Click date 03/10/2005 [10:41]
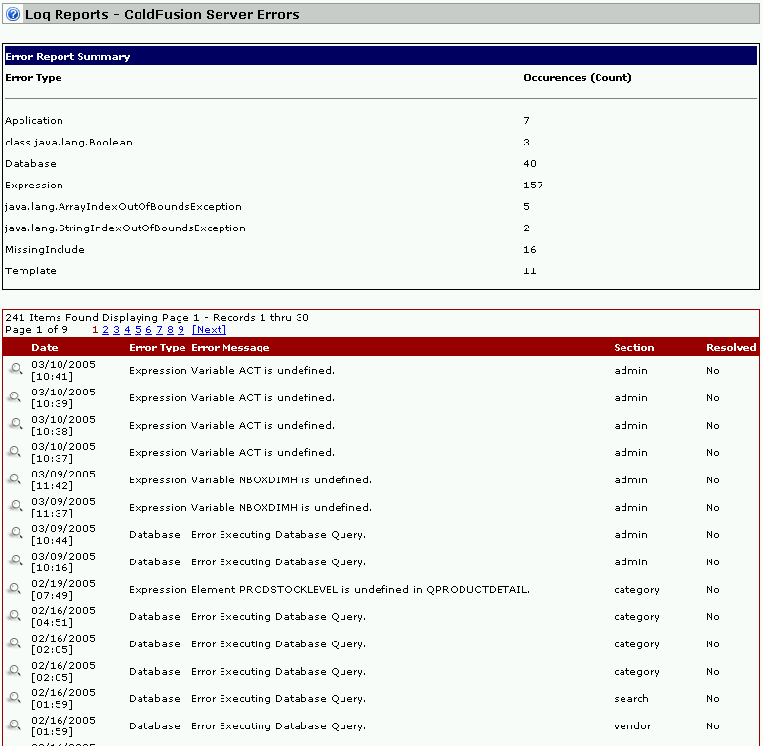This screenshot has width=763, height=746. [63, 371]
